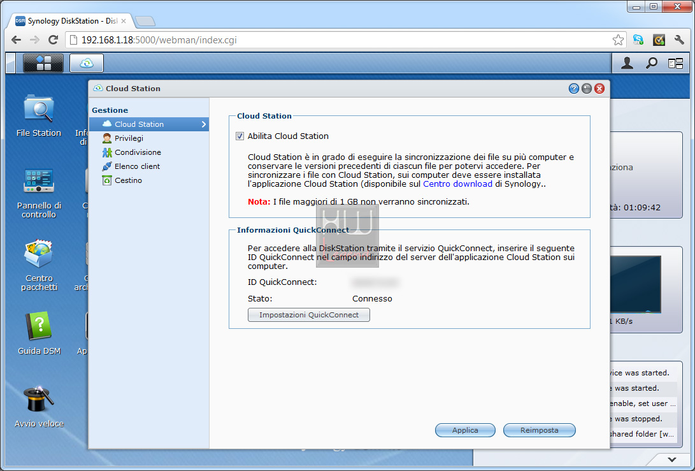Click the Reimposta button

pyautogui.click(x=540, y=430)
